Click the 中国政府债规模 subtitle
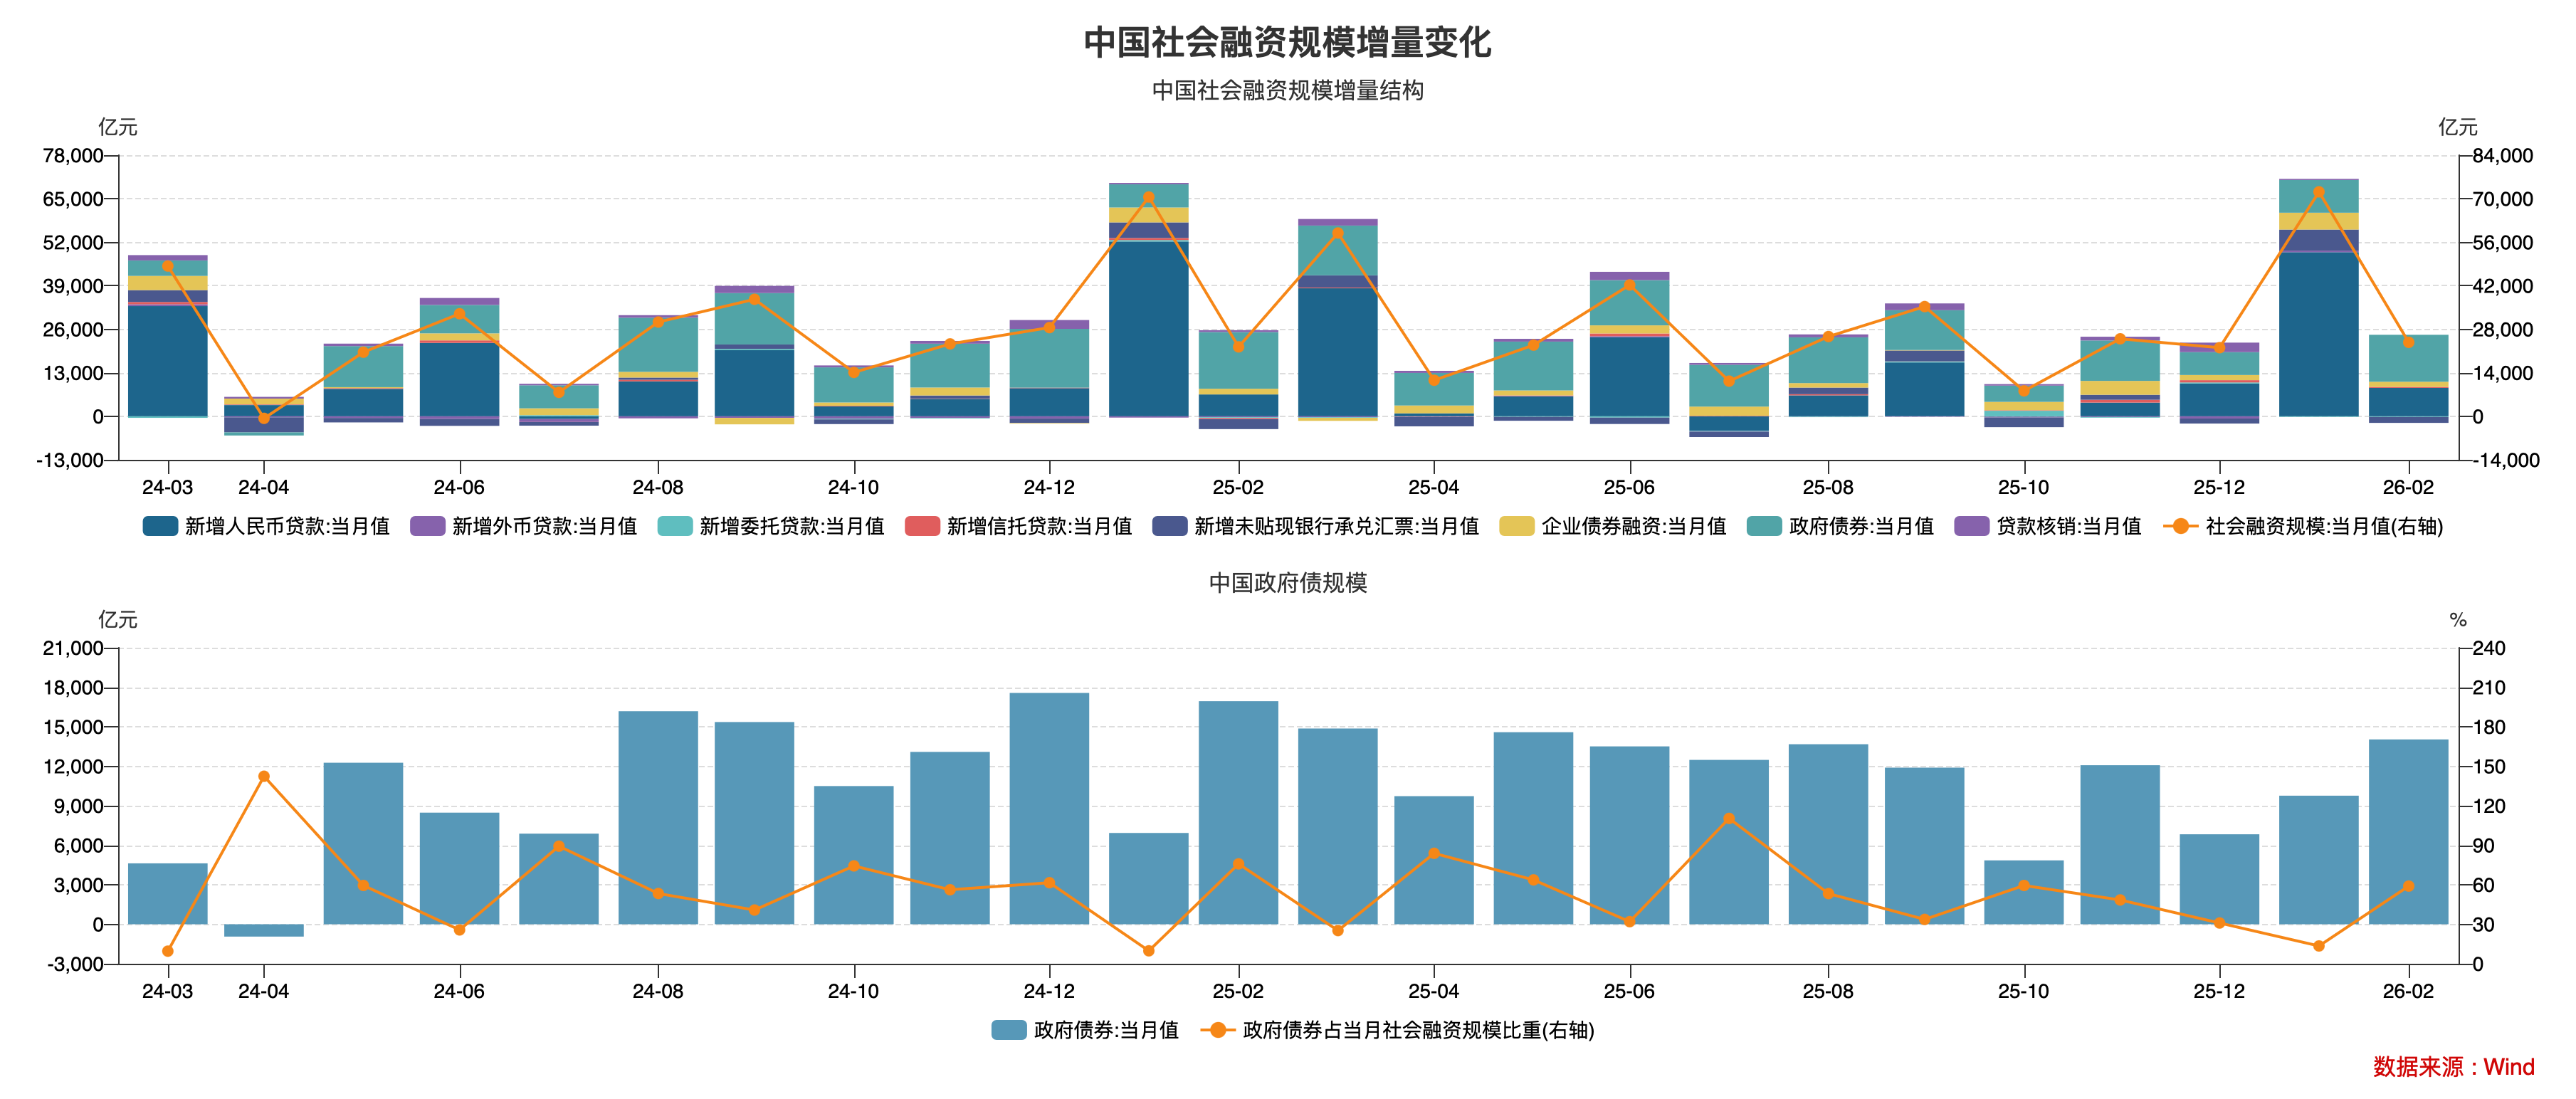Image resolution: width=2576 pixels, height=1099 pixels. click(x=1288, y=582)
